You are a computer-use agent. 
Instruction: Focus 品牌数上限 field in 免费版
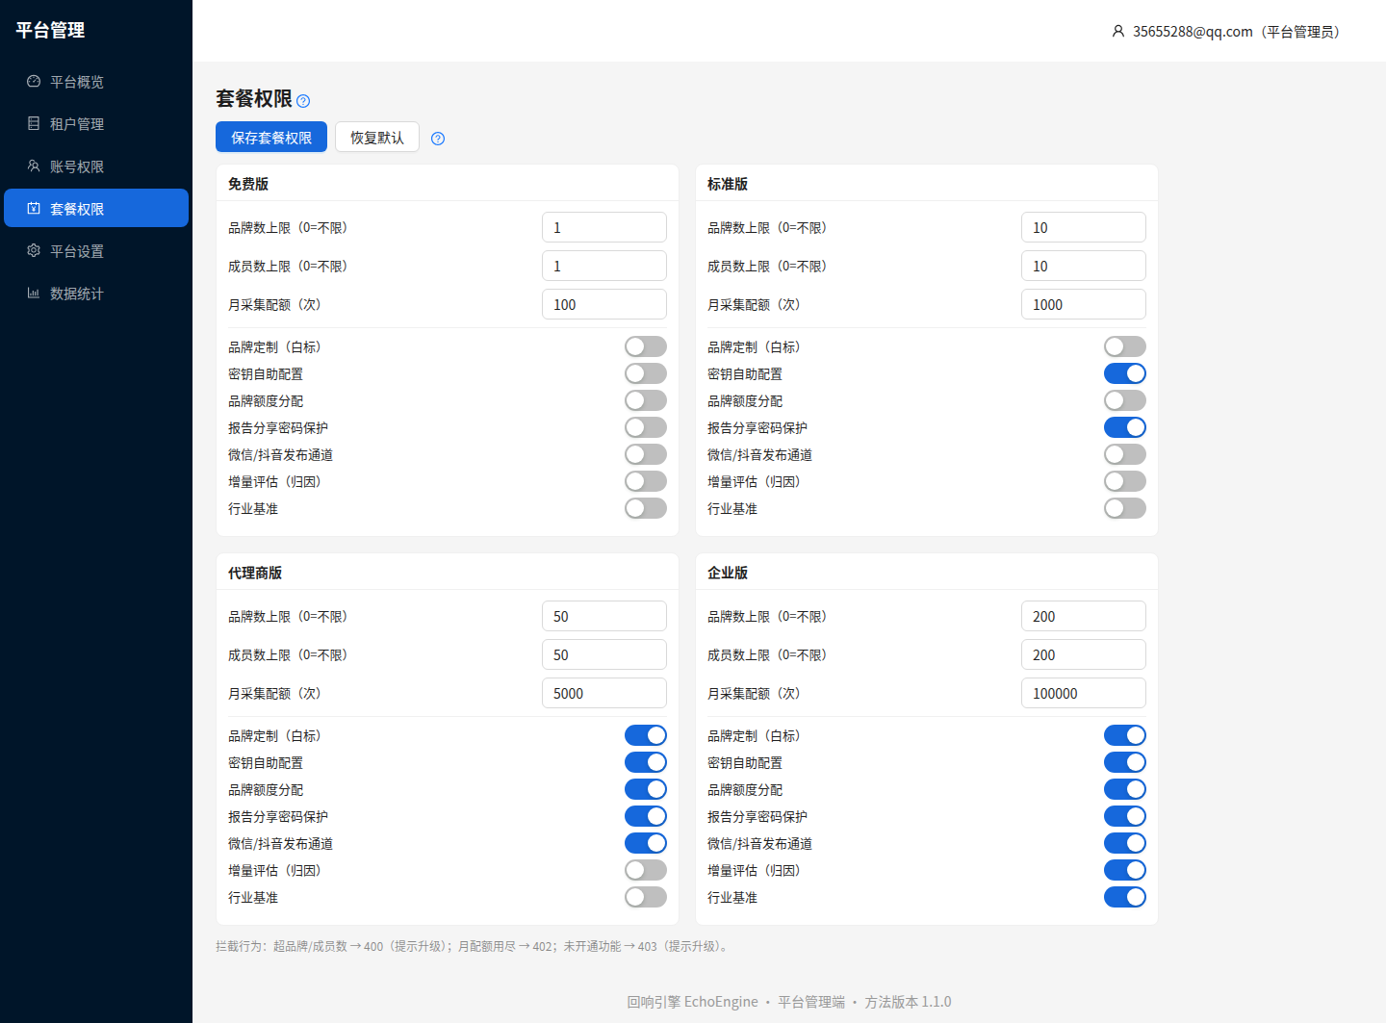[604, 227]
